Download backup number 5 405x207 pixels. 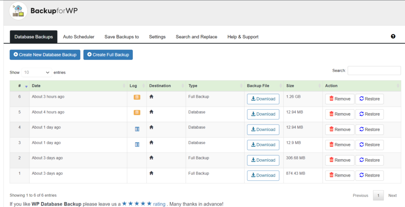point(263,114)
